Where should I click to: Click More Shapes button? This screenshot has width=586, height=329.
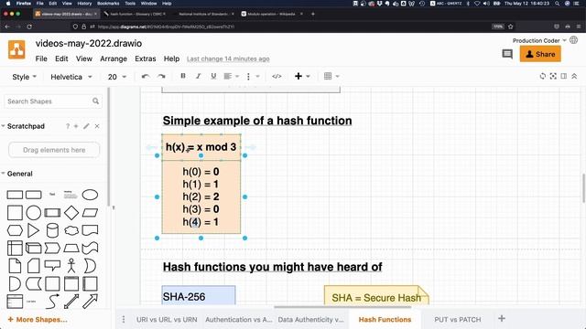click(x=38, y=320)
